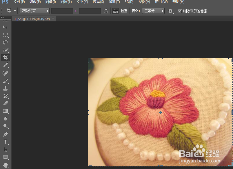Click the top-left crop corner handle
This screenshot has height=169, width=233.
point(90,60)
